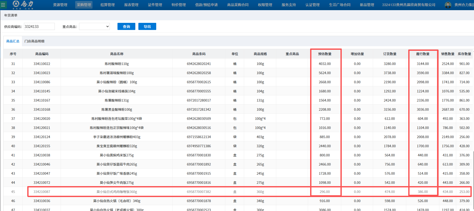Click the 预估数量 column header
Screen dimensions: 474x211
pos(325,54)
